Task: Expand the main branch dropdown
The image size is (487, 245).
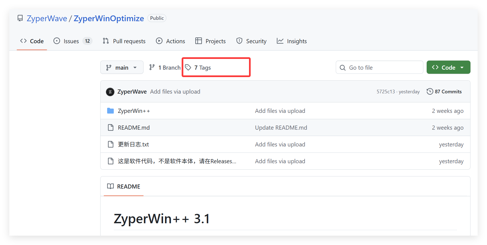Action: pos(122,67)
